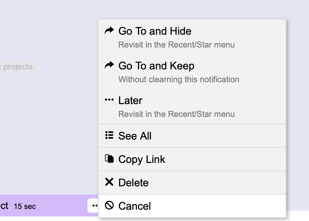Click the ellipsis icon beside Later
Screen dimensions: 309x221
(109, 100)
